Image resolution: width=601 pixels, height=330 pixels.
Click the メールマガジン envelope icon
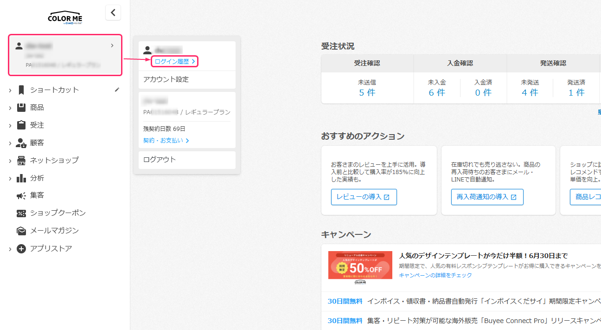coord(21,231)
